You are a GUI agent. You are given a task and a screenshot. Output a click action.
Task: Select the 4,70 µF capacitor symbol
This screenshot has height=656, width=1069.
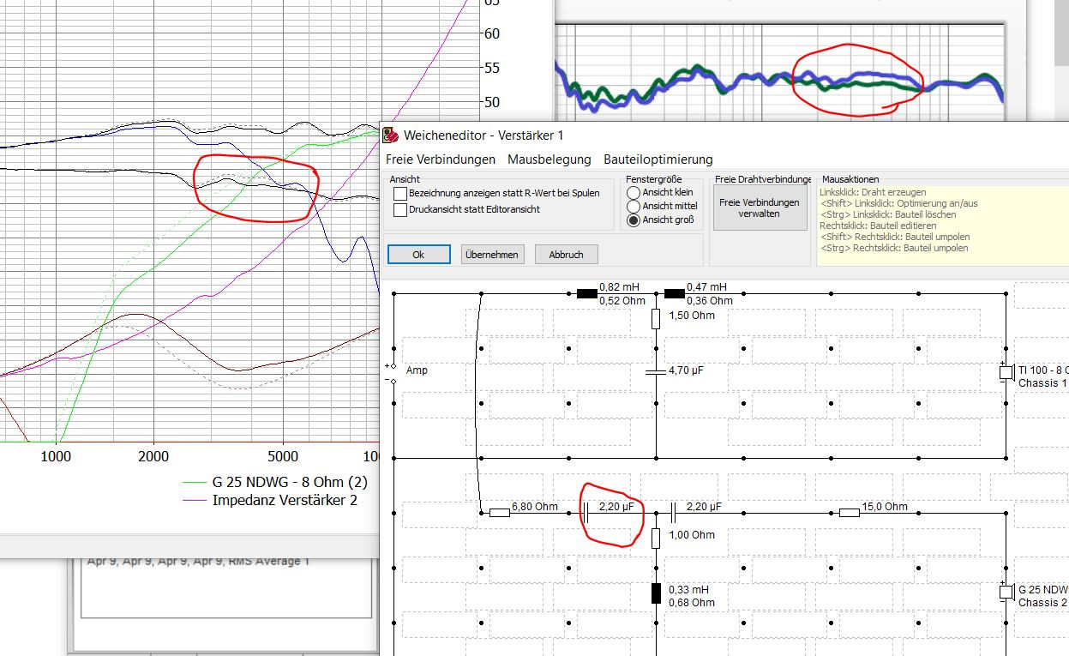coord(656,371)
